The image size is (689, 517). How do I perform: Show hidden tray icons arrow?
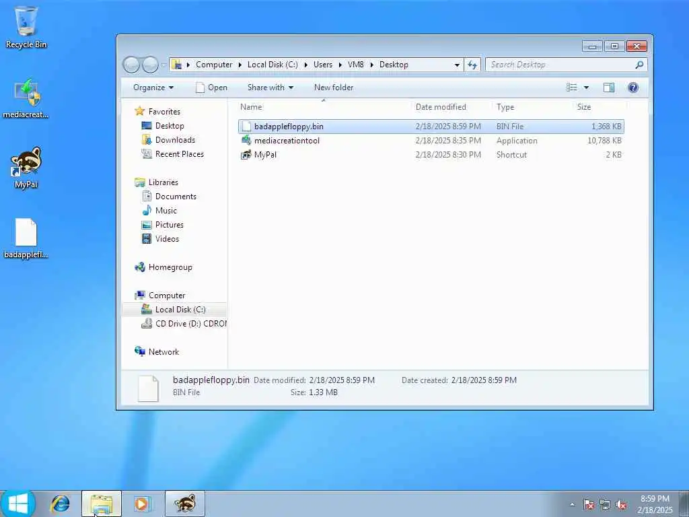[572, 504]
